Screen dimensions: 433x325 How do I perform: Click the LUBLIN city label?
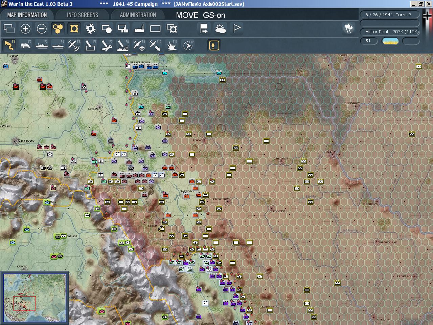click(93, 109)
